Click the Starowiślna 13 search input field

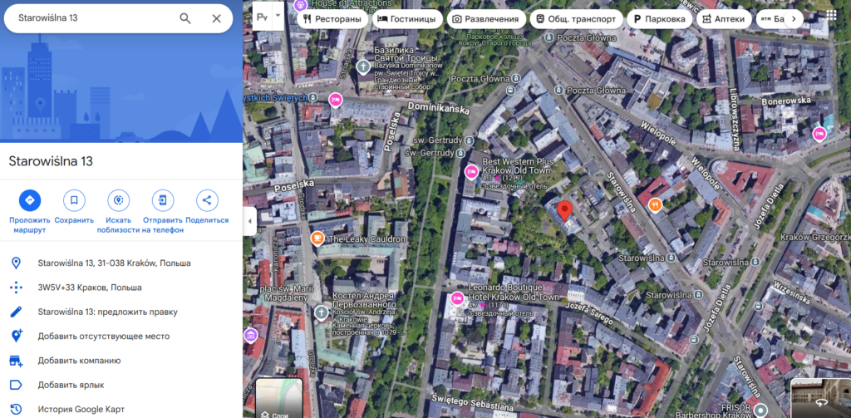[95, 18]
